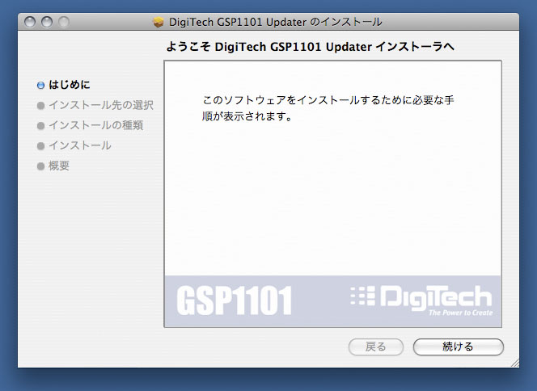Screen dimensions: 537x391
Task: Close the installer window
Action: pos(30,23)
